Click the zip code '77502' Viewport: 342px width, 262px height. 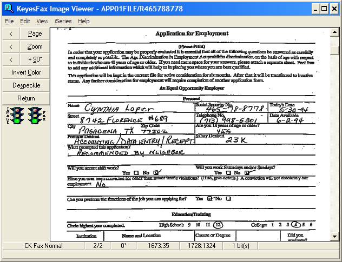154,131
